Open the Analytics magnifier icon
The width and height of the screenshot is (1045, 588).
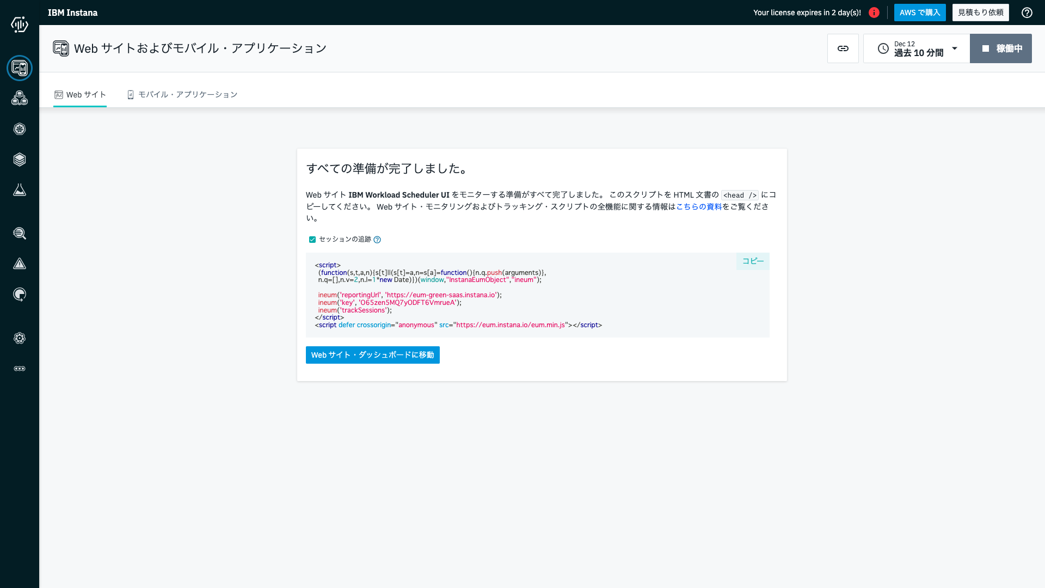pyautogui.click(x=20, y=233)
